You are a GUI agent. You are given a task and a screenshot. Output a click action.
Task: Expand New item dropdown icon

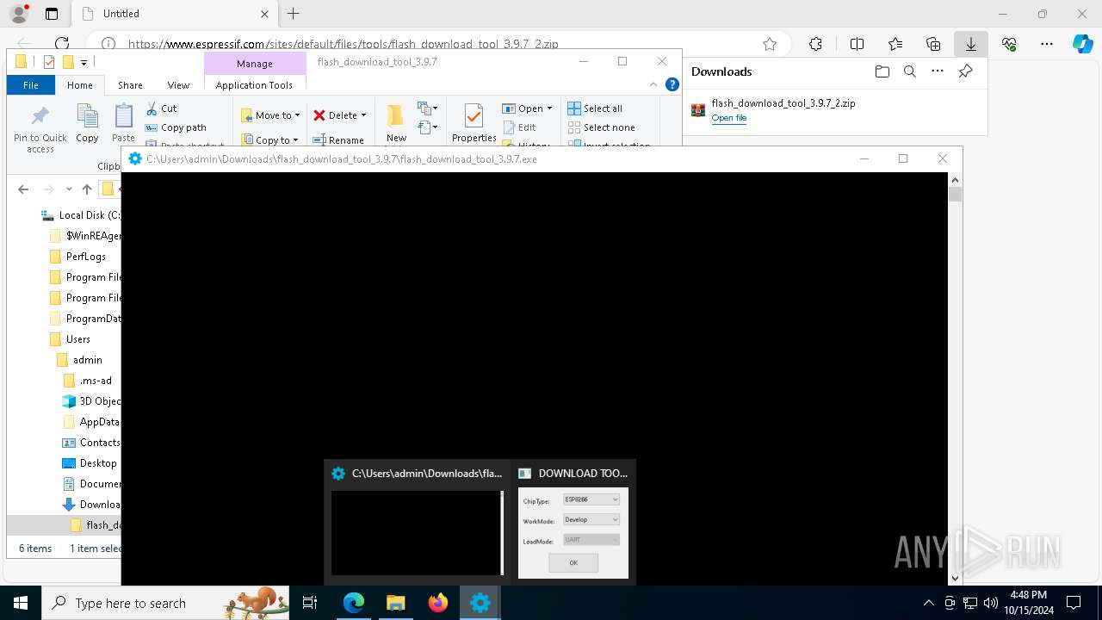428,108
